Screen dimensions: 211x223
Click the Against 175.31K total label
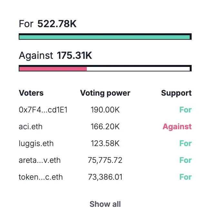click(55, 56)
